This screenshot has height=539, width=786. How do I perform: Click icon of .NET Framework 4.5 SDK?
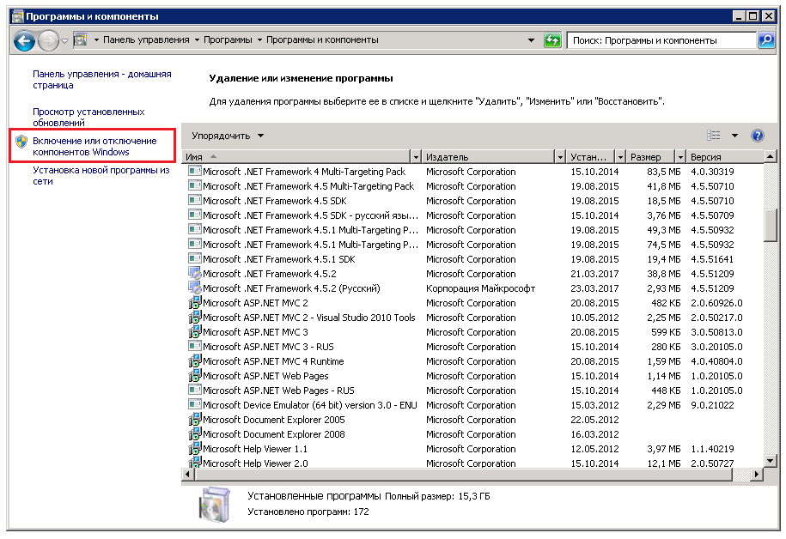pyautogui.click(x=194, y=200)
